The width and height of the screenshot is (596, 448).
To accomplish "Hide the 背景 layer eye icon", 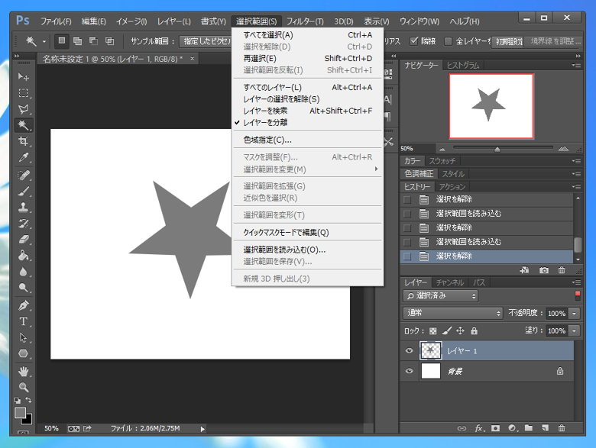I will click(x=410, y=371).
